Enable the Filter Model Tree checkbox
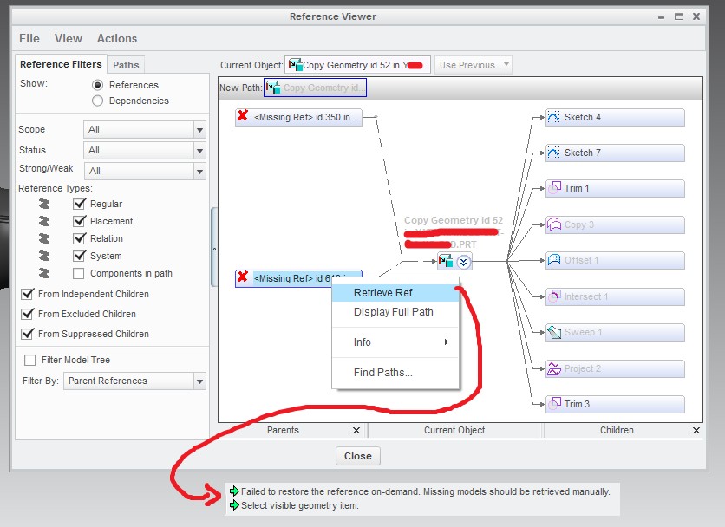 (x=30, y=360)
